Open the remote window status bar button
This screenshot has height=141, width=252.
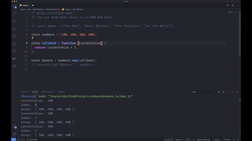coord(13,139)
